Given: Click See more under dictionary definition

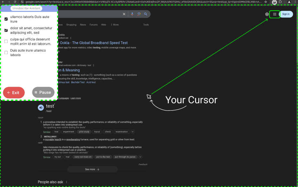Looking at the screenshot, I should tap(92, 169).
